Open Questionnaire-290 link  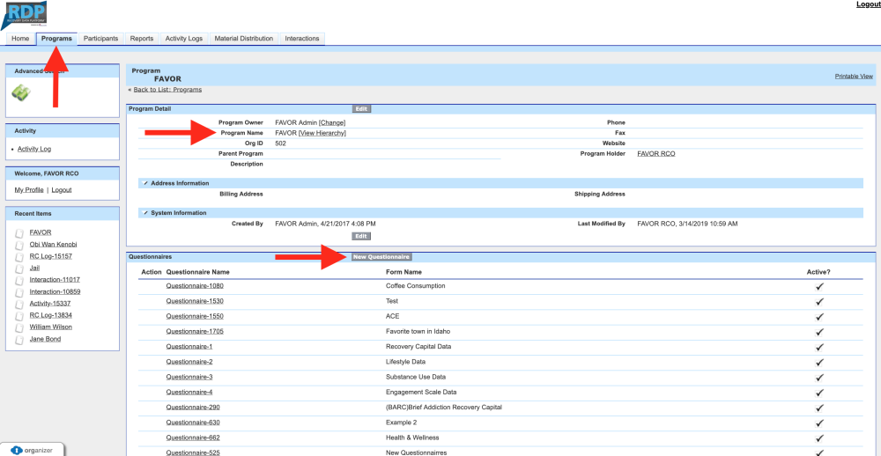pyautogui.click(x=193, y=407)
